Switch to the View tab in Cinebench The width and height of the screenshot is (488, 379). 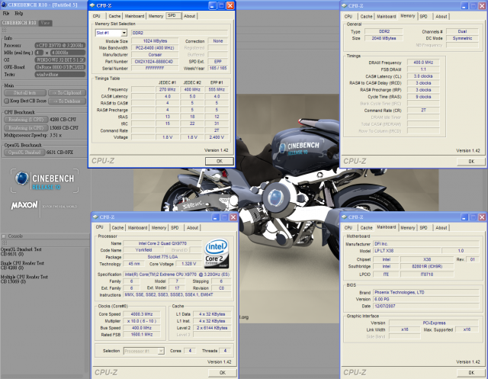coord(45,23)
